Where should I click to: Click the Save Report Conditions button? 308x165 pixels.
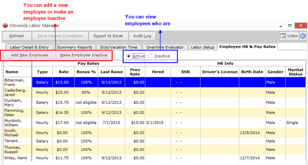tap(60, 36)
